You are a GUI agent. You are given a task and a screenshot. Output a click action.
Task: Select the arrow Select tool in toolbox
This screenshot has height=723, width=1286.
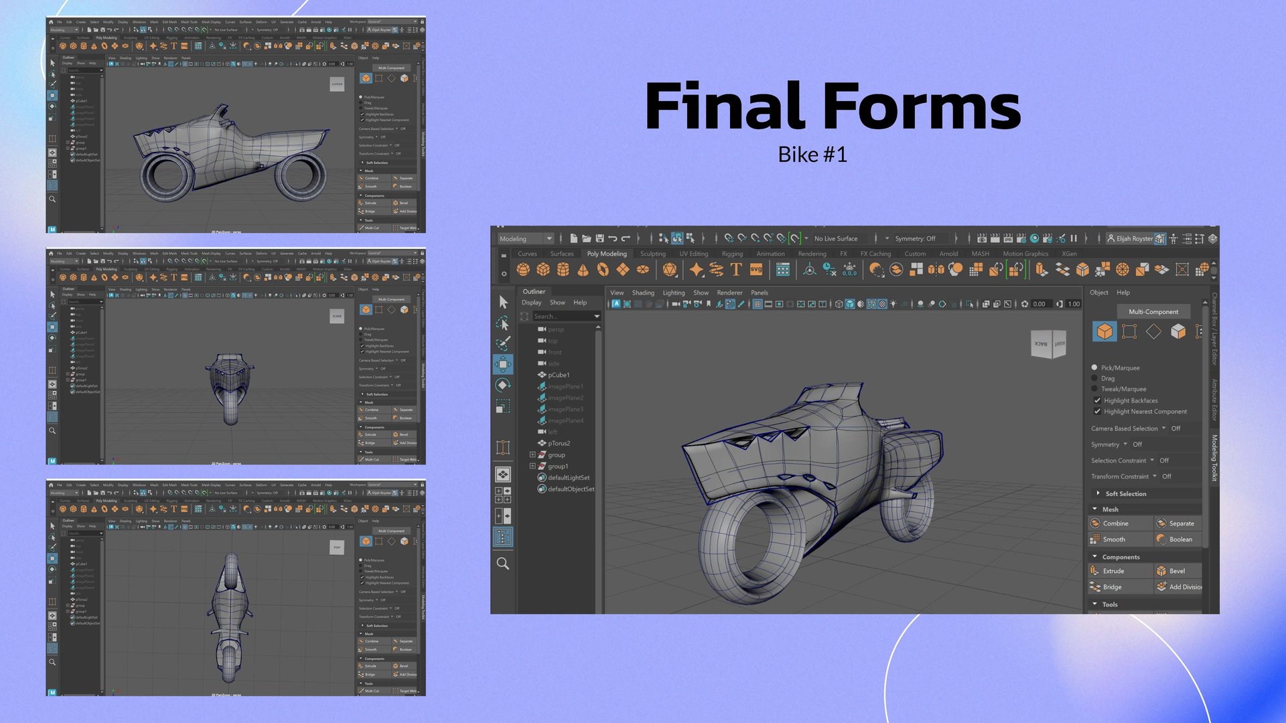[503, 303]
